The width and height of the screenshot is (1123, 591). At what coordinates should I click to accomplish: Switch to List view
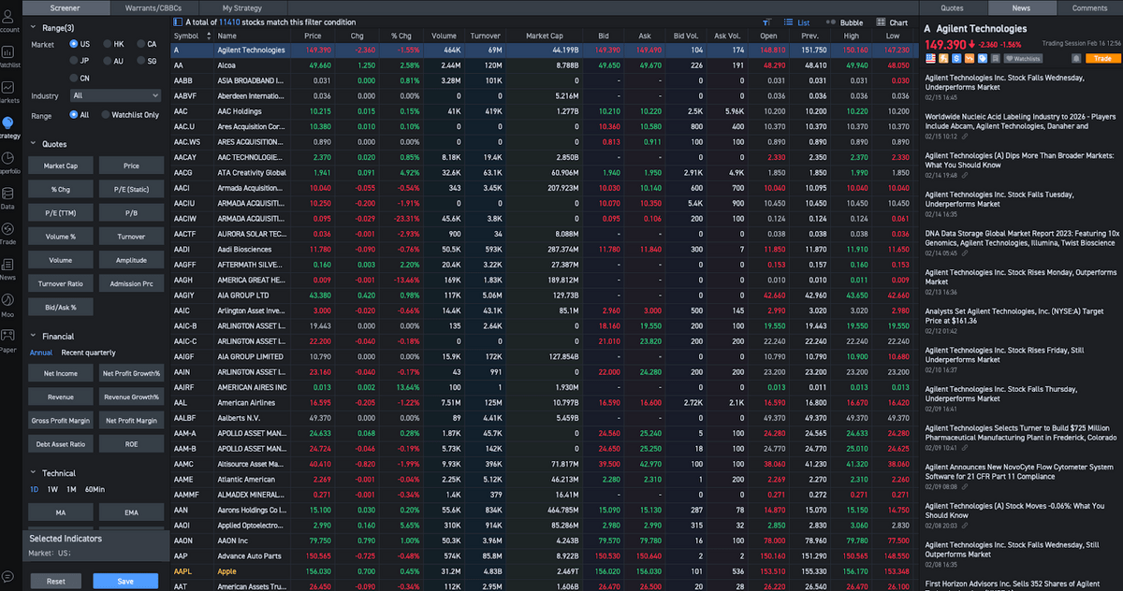click(x=796, y=22)
